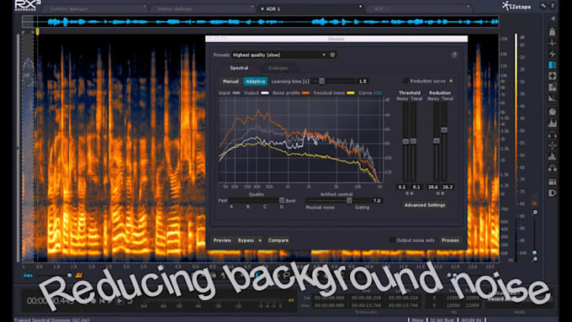Switch to Manual learning mode
This screenshot has width=572, height=322.
(230, 82)
